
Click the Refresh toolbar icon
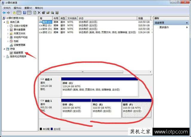coord(35,13)
